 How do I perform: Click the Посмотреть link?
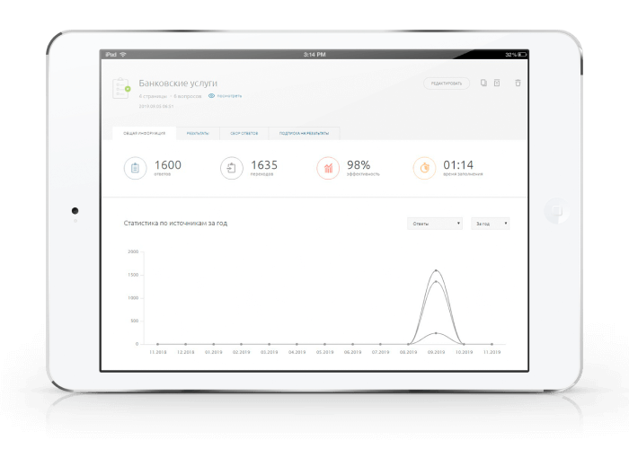[x=228, y=95]
